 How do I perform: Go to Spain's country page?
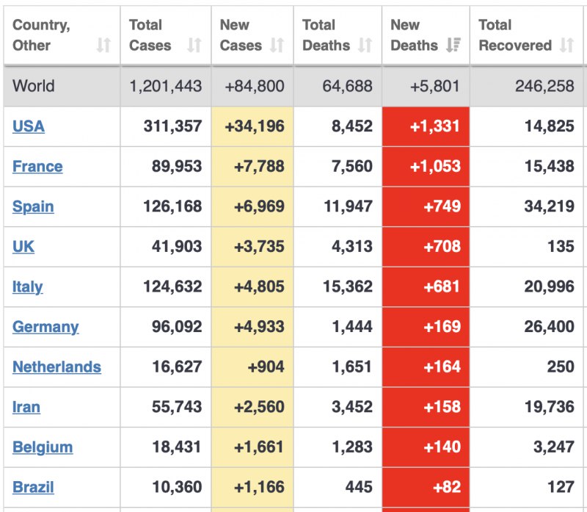33,206
